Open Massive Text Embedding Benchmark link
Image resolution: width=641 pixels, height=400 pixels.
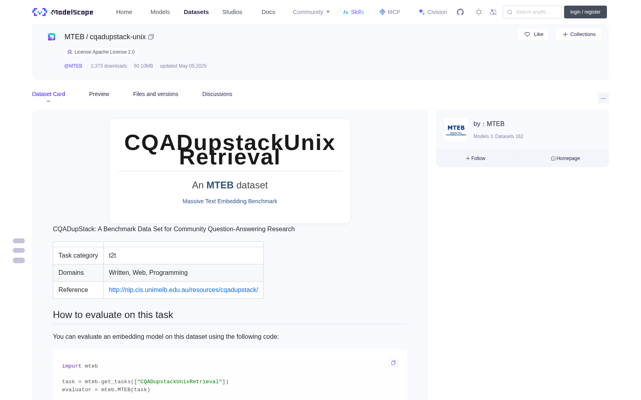(x=230, y=201)
